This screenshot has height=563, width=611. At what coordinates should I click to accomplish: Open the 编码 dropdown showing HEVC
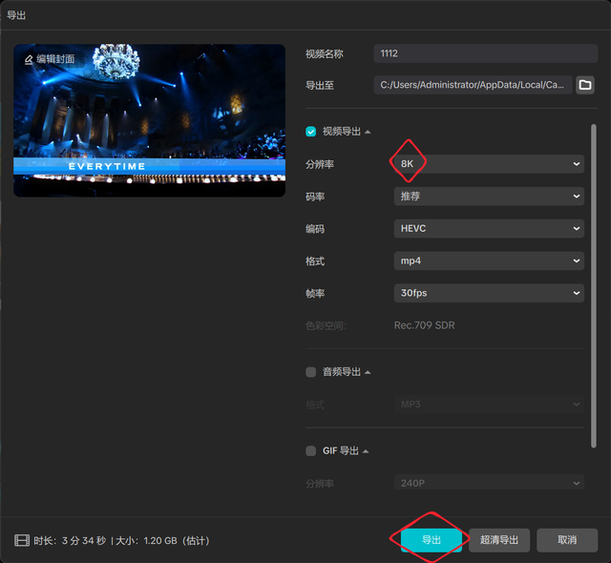pos(488,229)
